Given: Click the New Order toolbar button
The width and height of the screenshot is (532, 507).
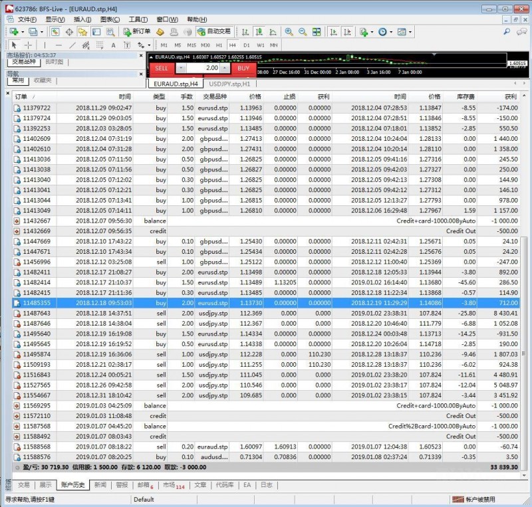Looking at the screenshot, I should click(137, 31).
